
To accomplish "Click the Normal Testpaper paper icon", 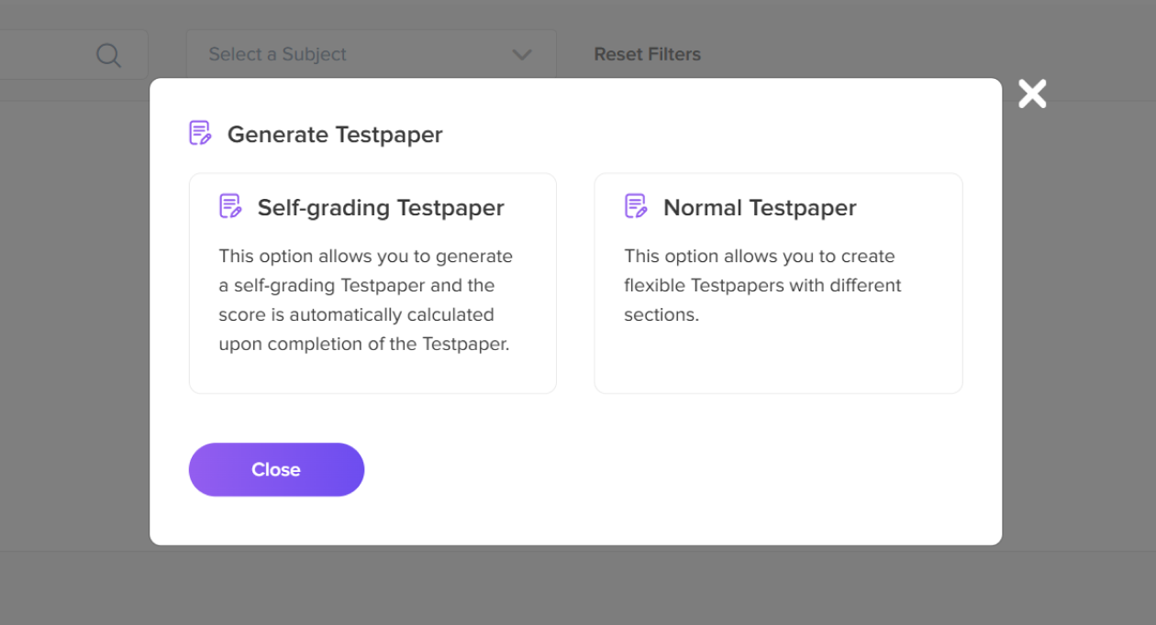I will [636, 207].
